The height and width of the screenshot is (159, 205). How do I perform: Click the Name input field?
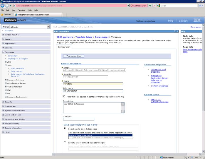point(93,84)
